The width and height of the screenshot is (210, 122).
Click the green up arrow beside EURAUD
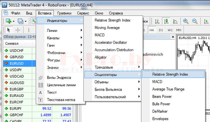(x=6, y=96)
